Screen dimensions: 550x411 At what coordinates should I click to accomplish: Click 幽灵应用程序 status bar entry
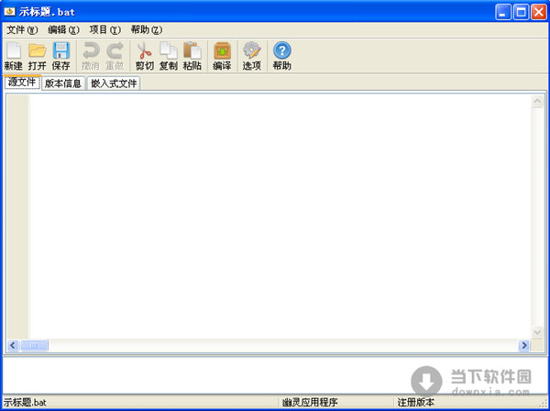click(310, 402)
